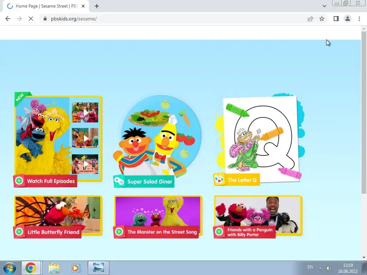Click game controller icon for Super Salad Diner
Viewport: 367px width, 275px height.
pos(119,181)
